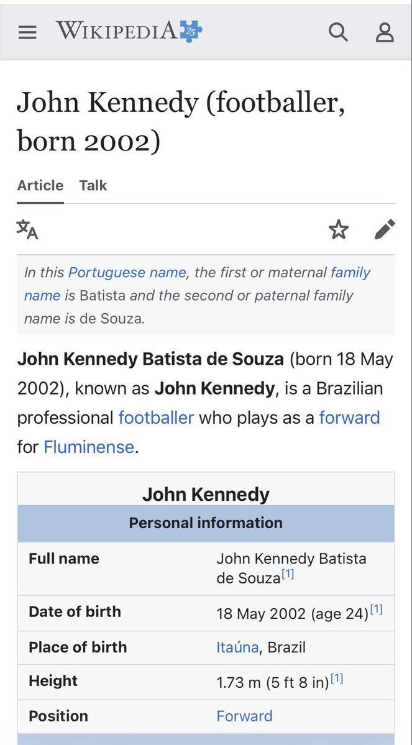Jump to citation 1 beside date of birth
The width and height of the screenshot is (412, 745).
[377, 609]
